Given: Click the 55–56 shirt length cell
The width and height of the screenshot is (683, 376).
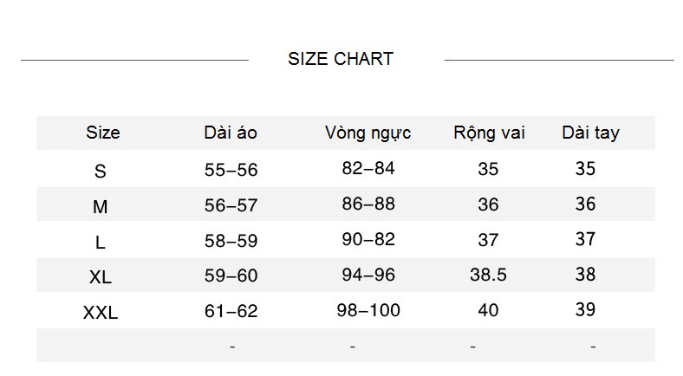Looking at the screenshot, I should pos(231,170).
